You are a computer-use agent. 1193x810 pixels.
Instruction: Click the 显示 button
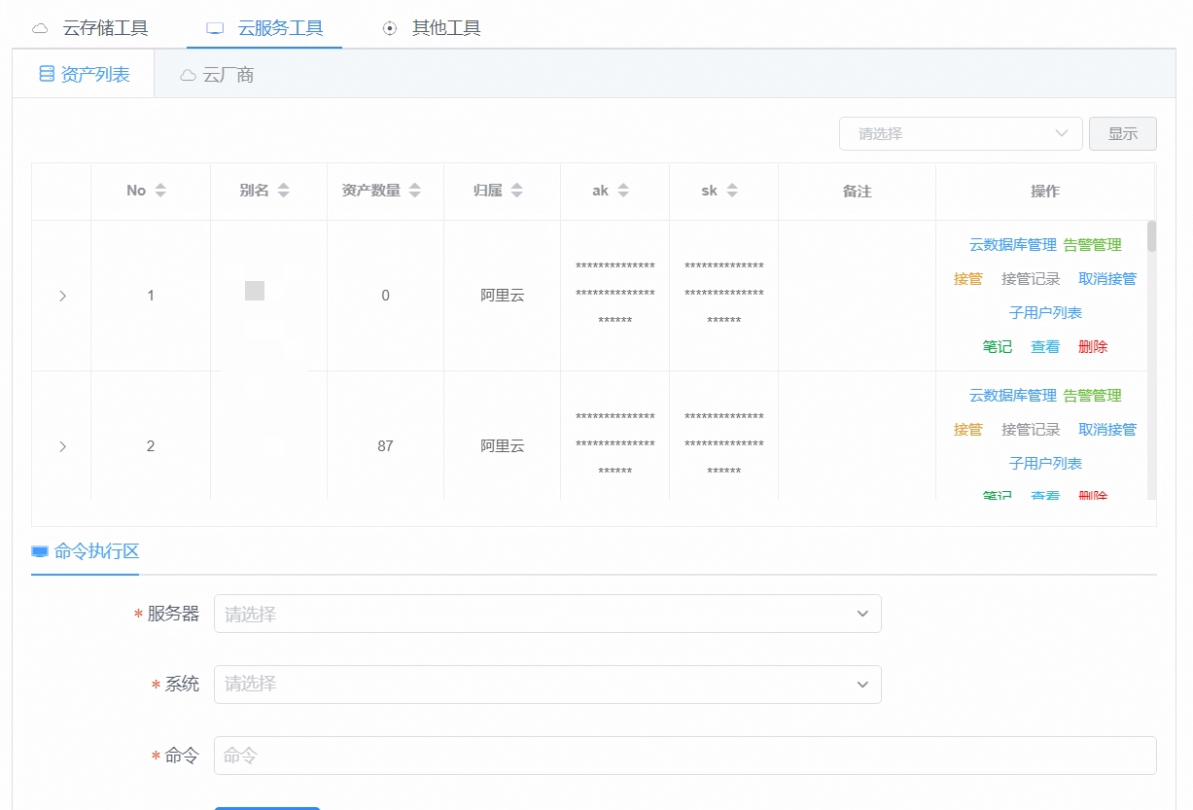click(x=1122, y=134)
